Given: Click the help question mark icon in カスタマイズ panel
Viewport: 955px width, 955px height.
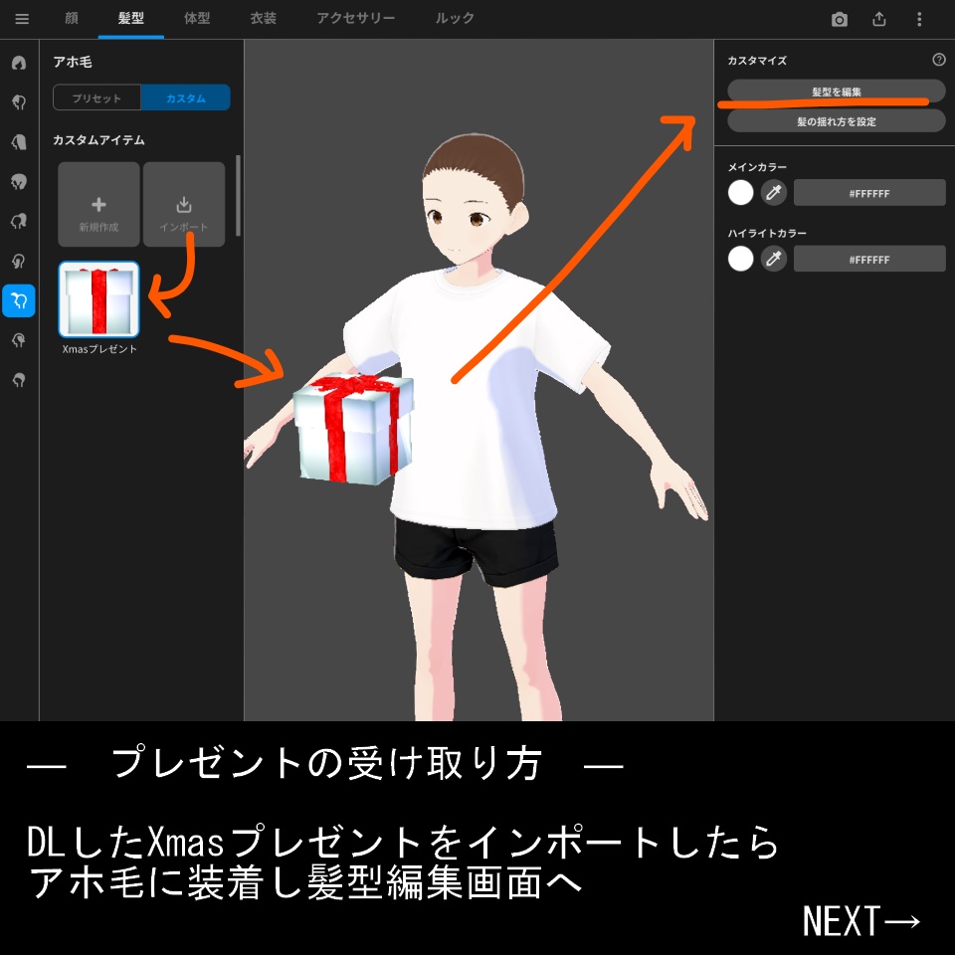Looking at the screenshot, I should (938, 61).
